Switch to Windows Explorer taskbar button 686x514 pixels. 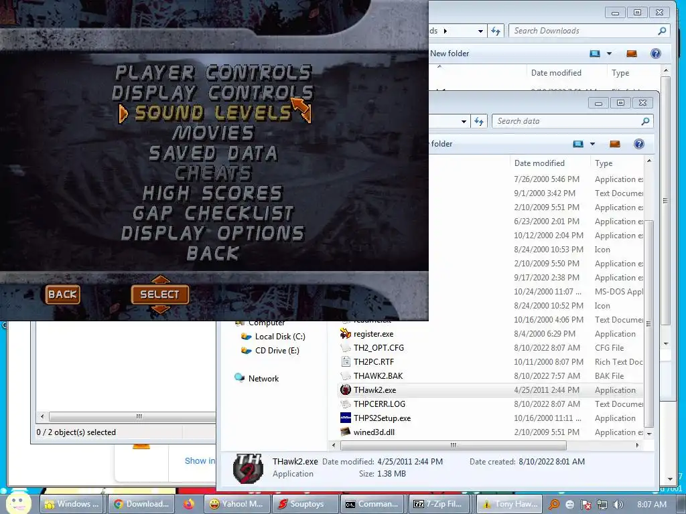pos(72,504)
